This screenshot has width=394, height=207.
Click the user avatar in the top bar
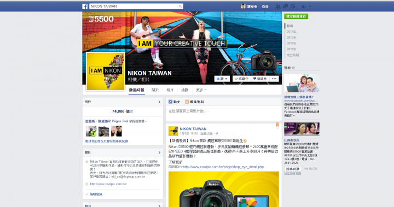pyautogui.click(x=243, y=6)
